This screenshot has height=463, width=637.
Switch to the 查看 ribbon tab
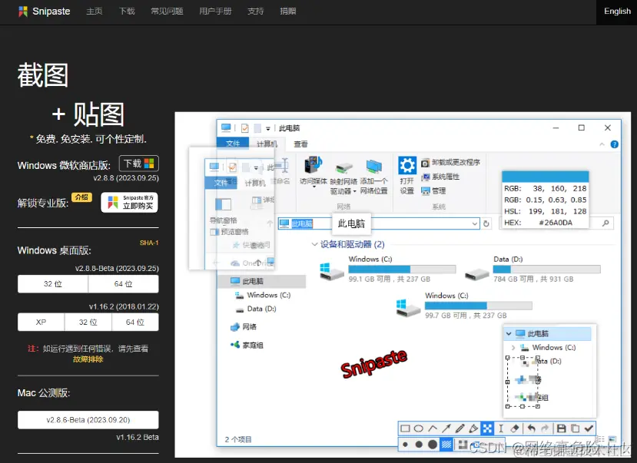click(300, 144)
